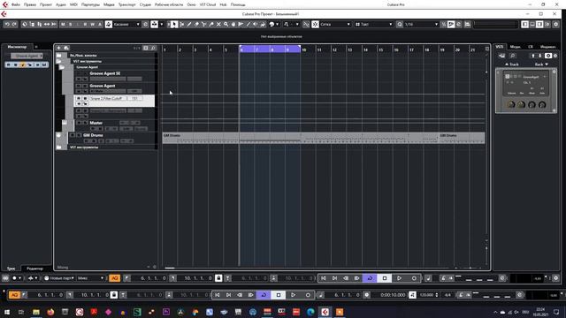Click Play in the floating Transport panel

tap(293, 295)
